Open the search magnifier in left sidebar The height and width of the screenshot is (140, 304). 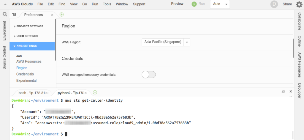(5, 14)
